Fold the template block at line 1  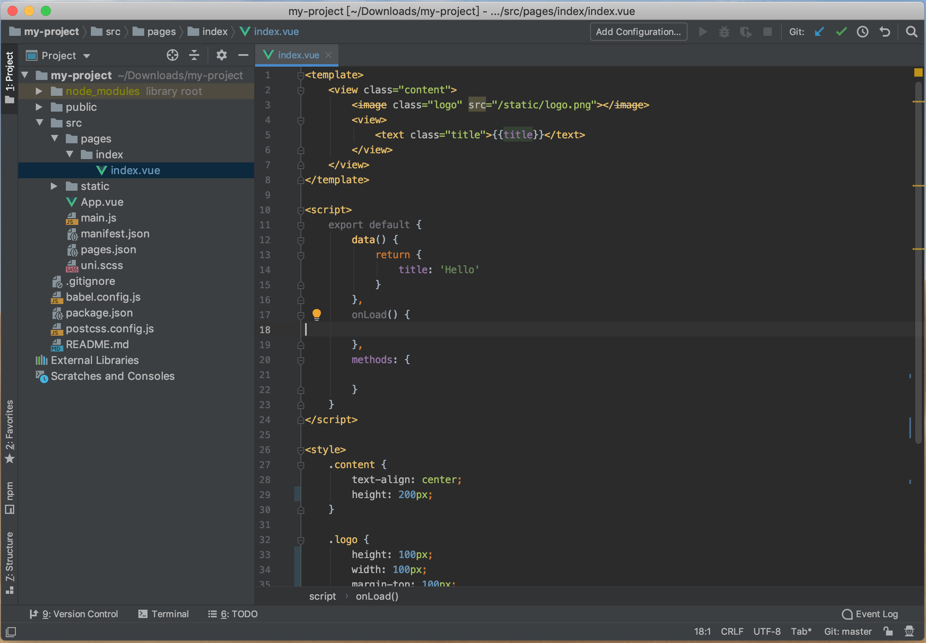coord(300,75)
